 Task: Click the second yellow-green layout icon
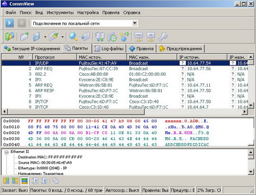(x=15, y=181)
